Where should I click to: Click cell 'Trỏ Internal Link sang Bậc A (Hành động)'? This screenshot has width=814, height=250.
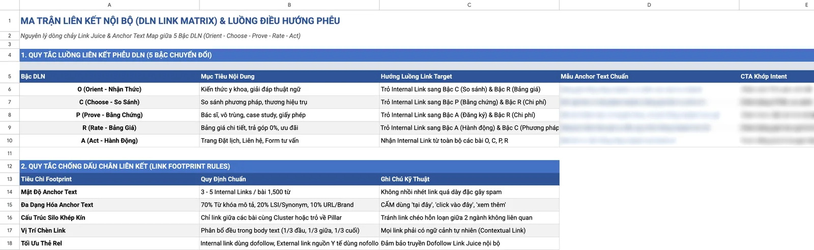(469, 128)
